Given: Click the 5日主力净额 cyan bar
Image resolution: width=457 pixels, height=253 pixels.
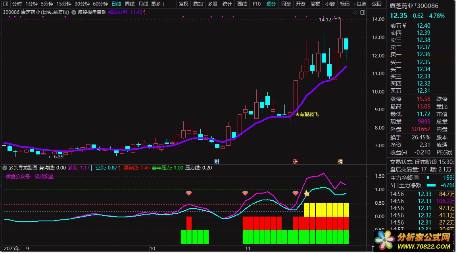Looking at the screenshot, I should click(431, 185).
